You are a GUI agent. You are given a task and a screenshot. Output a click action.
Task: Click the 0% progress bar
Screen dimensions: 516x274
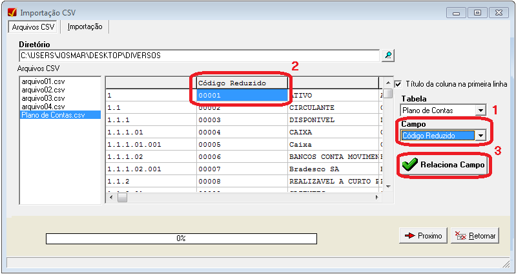pos(181,238)
